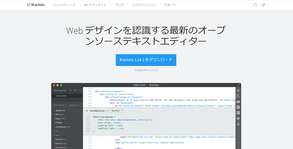
Task: Select the favicon.ico file
Action: click(60, 139)
